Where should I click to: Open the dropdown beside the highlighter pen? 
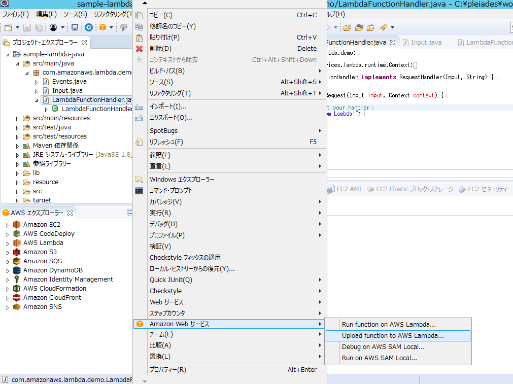point(392,27)
